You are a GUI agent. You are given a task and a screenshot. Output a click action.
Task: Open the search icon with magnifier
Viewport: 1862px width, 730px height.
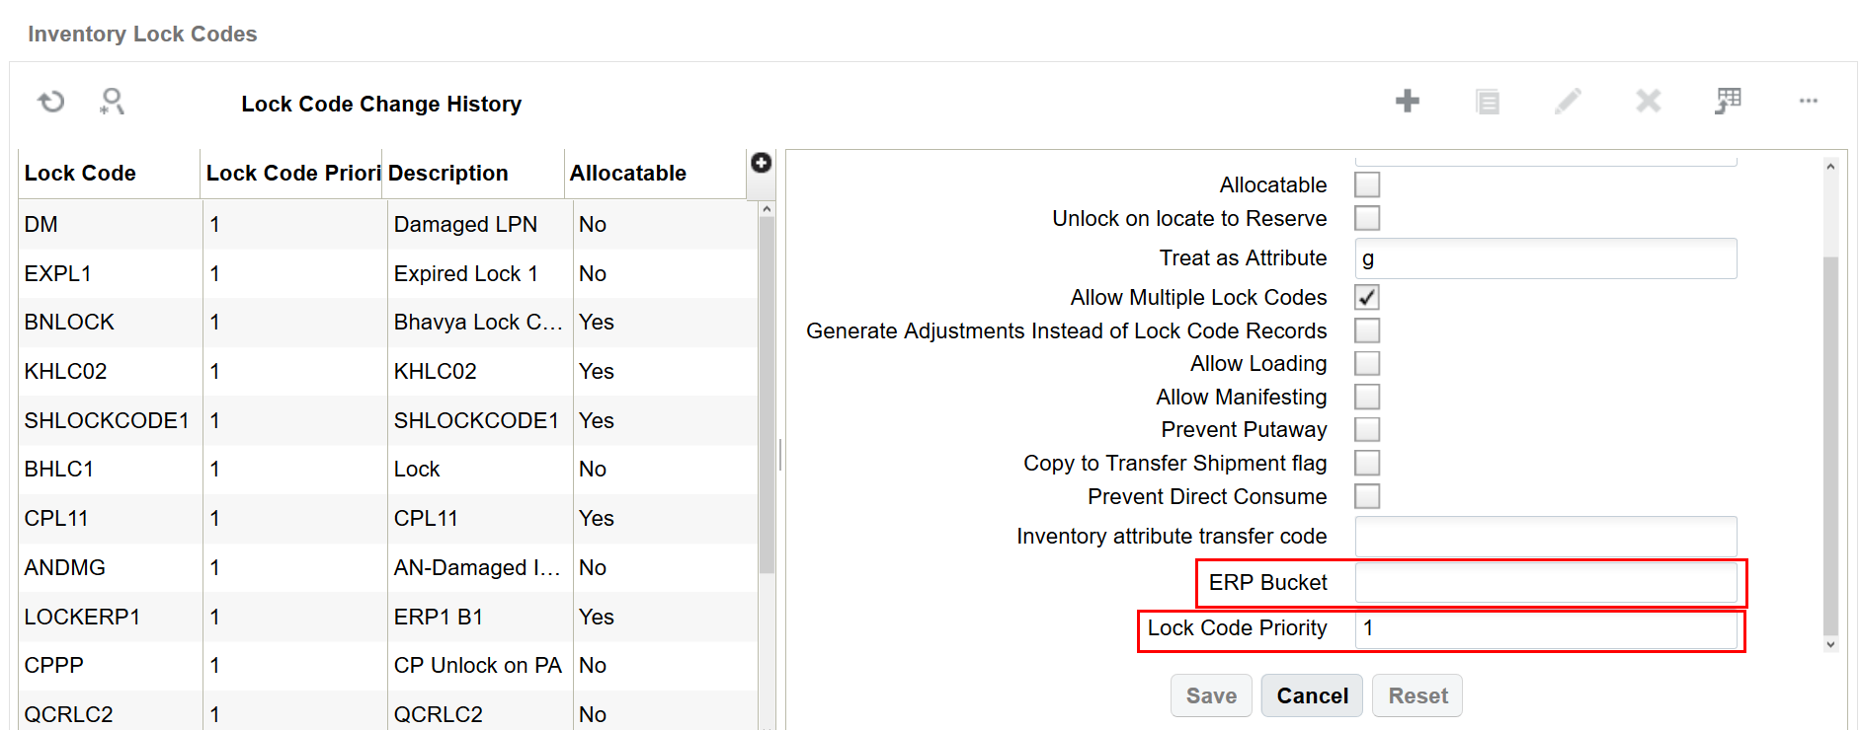[112, 102]
